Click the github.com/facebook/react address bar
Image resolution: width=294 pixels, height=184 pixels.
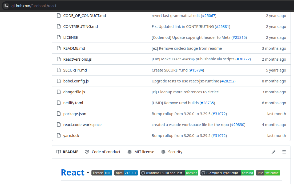(x=34, y=6)
